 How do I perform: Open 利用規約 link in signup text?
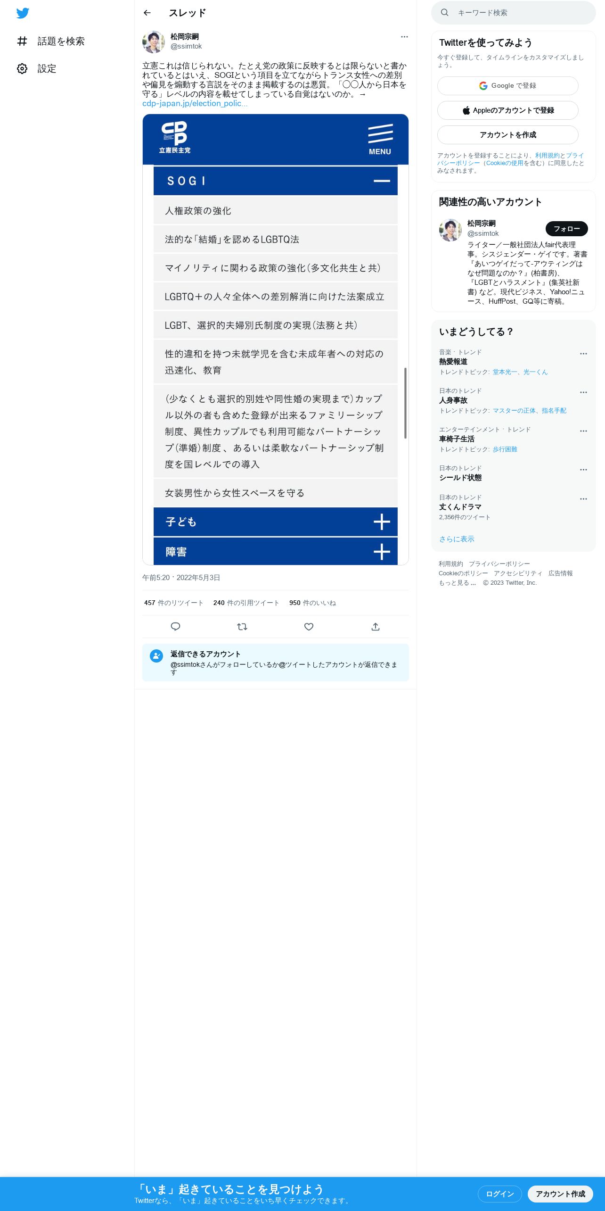coord(547,156)
